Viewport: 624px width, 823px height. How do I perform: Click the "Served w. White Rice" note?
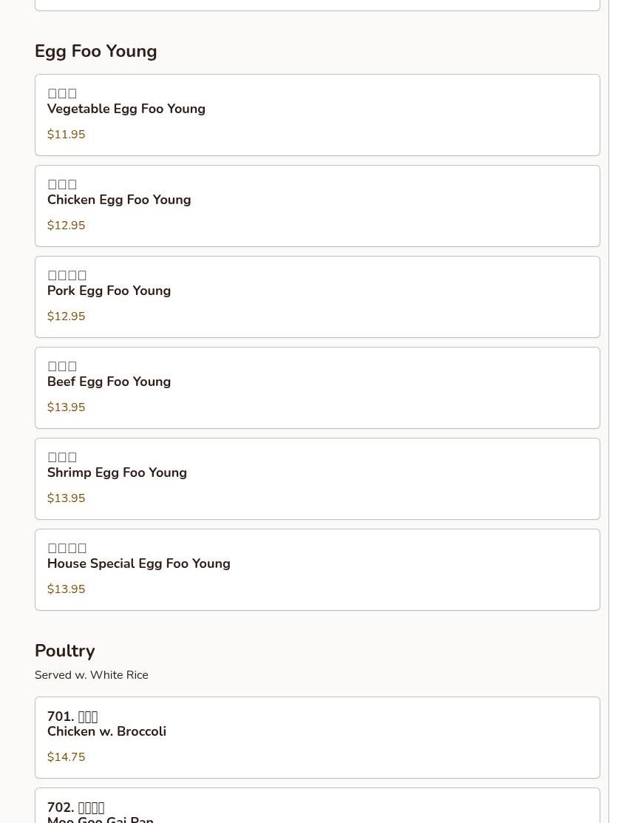(92, 675)
